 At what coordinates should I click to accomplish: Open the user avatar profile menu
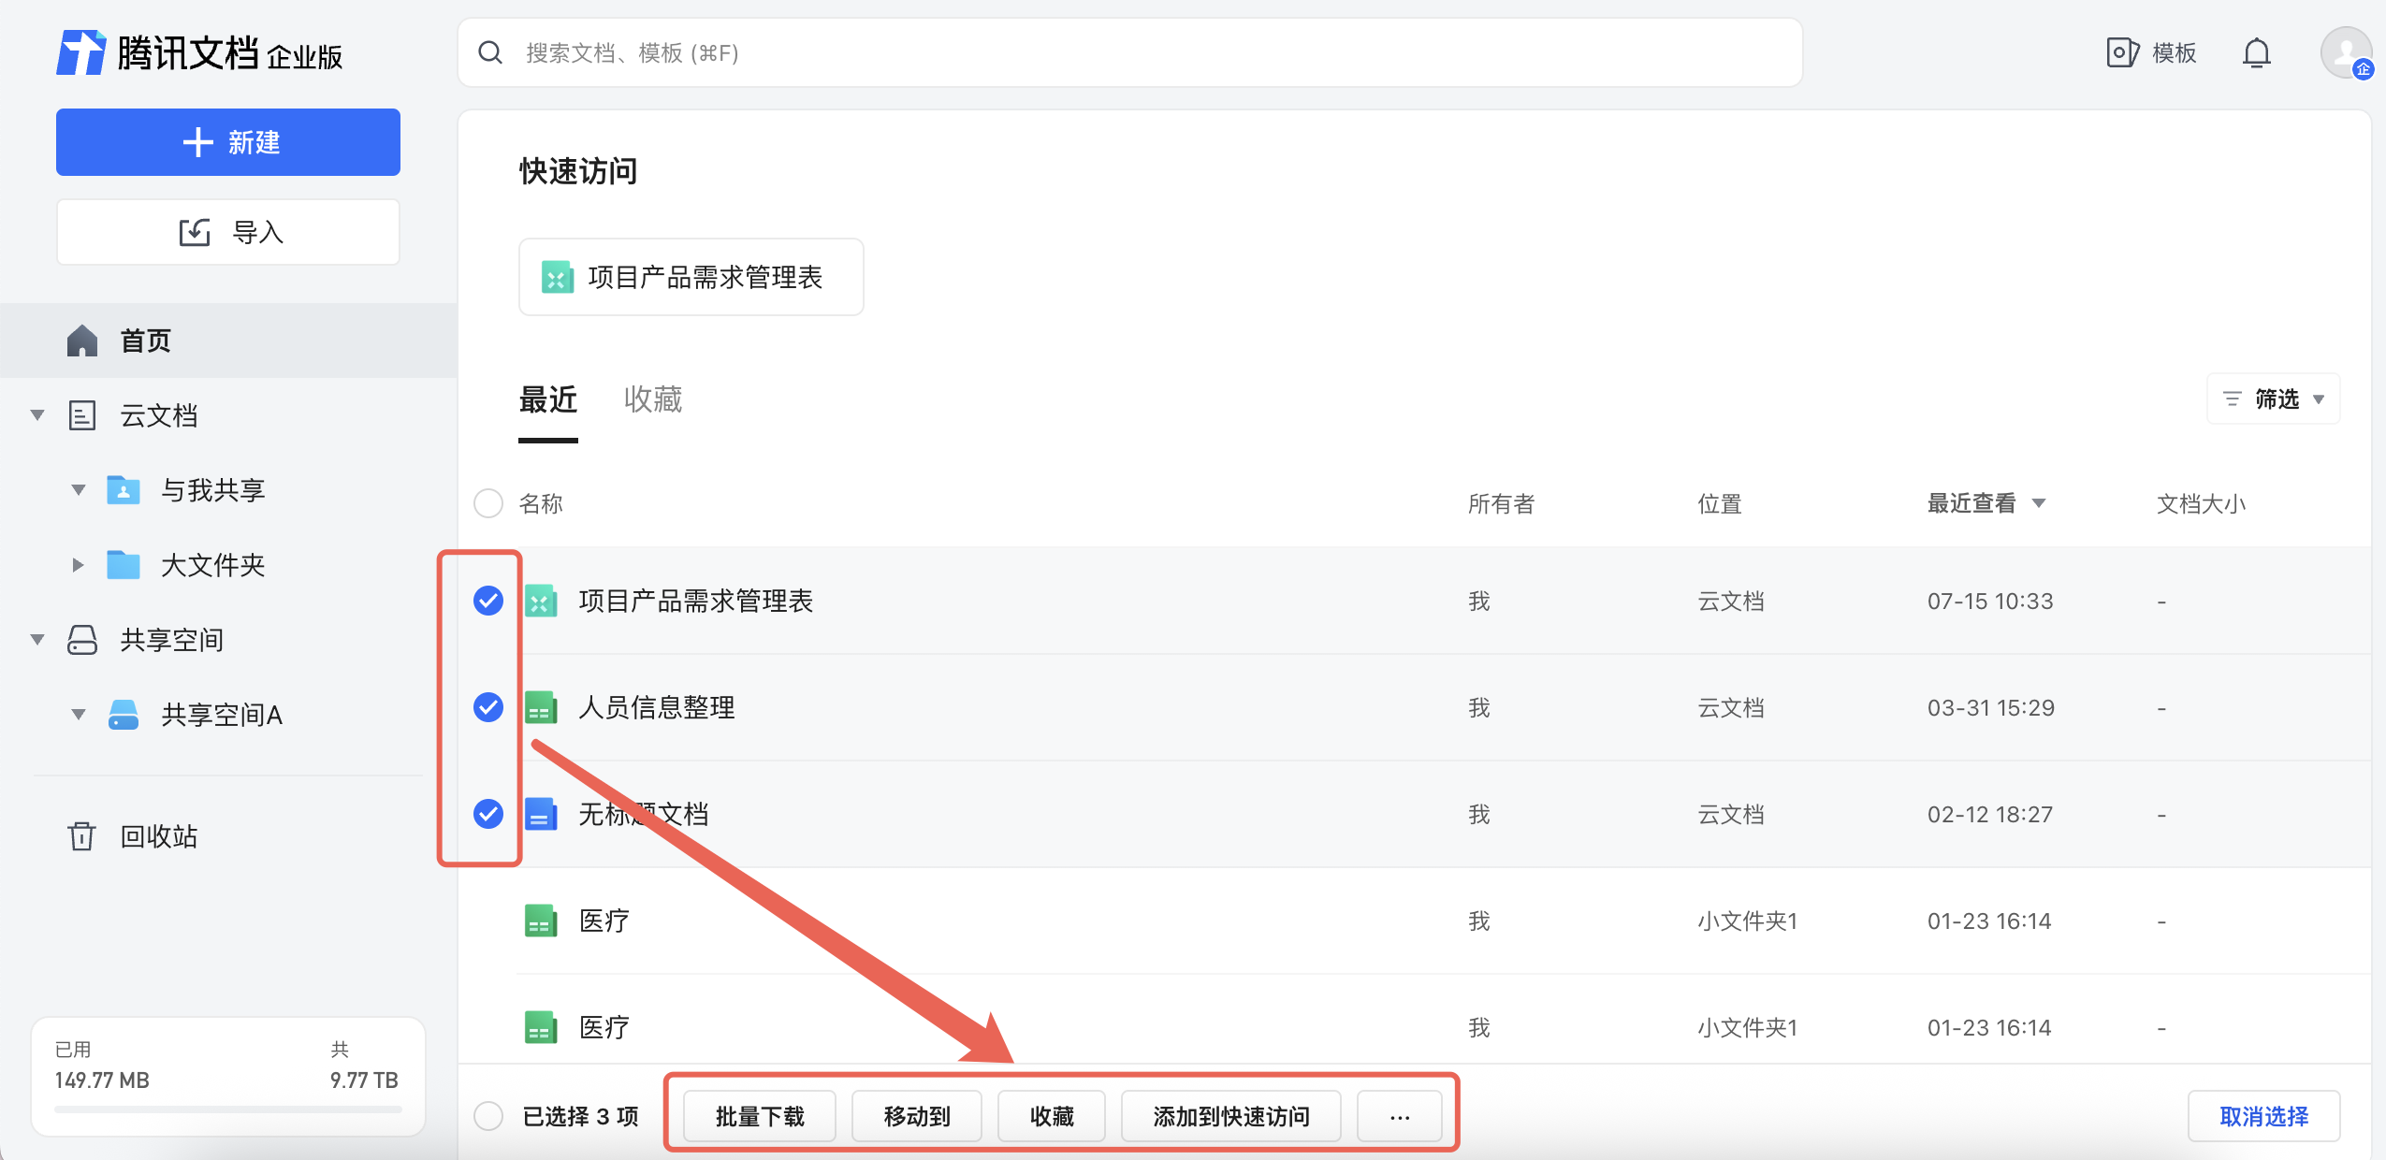(2345, 53)
